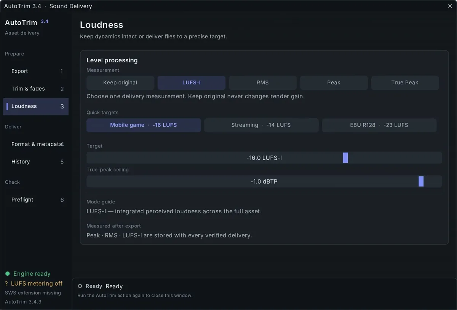
Task: Select LUFS-I measurement mode
Action: point(192,83)
